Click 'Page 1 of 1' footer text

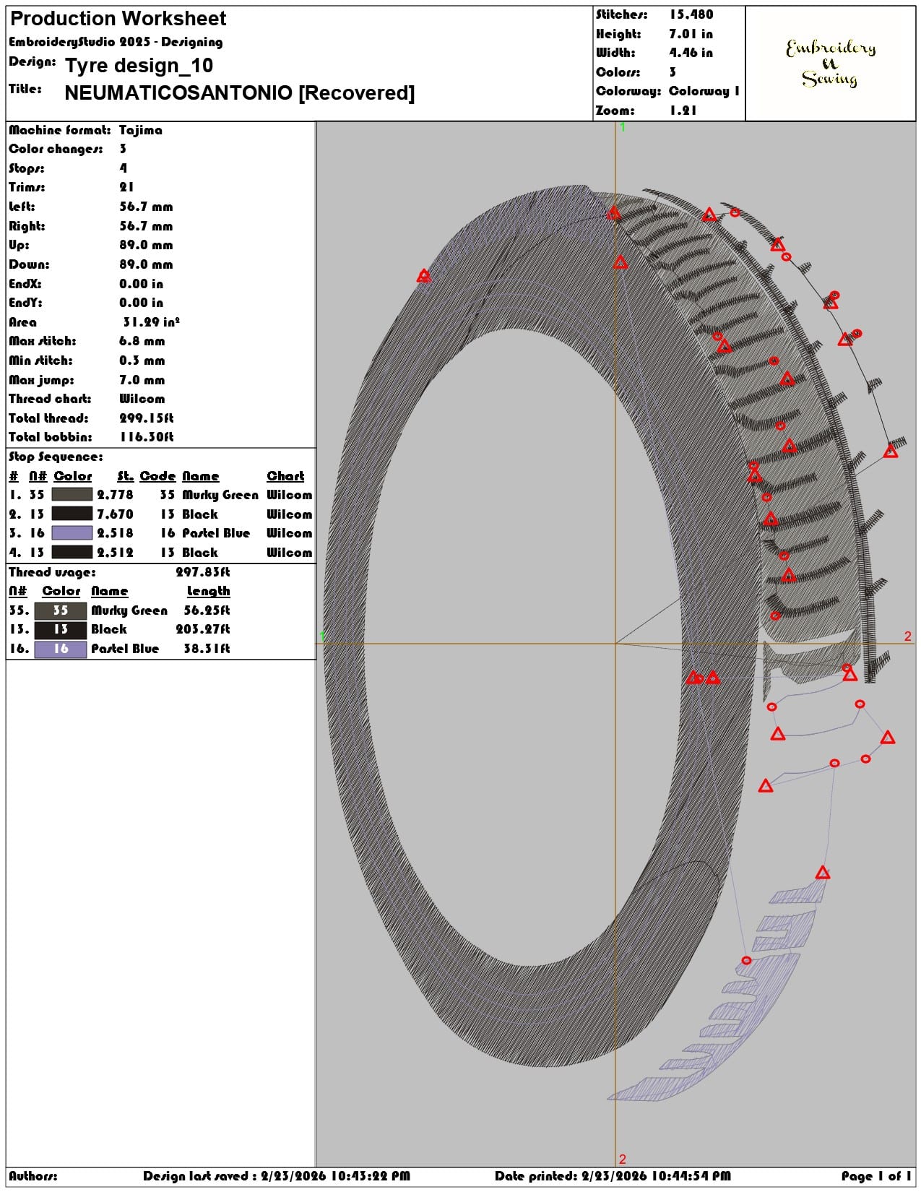pyautogui.click(x=876, y=1176)
